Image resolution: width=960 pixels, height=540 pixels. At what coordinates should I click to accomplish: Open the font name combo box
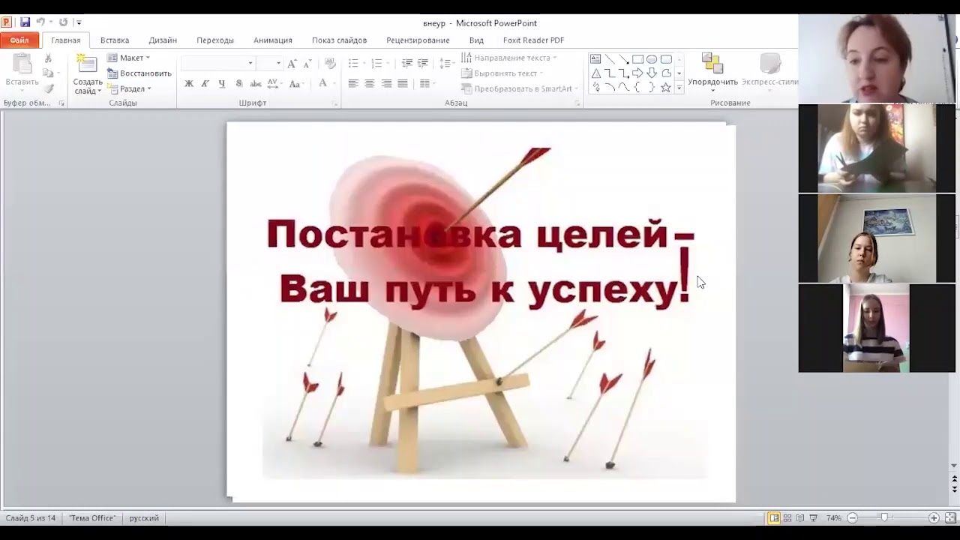pyautogui.click(x=218, y=63)
